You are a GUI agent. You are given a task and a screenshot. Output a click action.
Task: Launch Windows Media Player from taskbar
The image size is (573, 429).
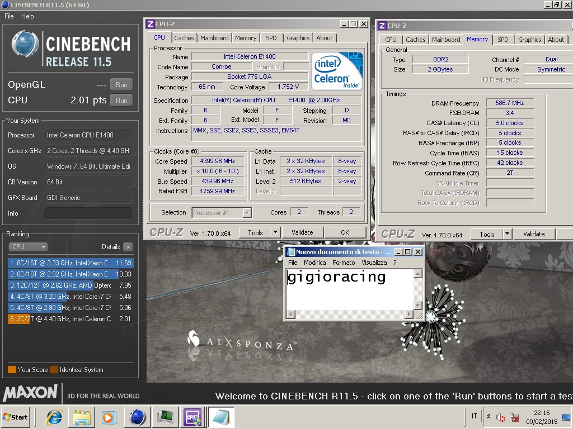coord(109,417)
